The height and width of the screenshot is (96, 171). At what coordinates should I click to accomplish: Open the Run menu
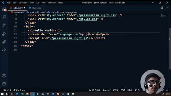(x=44, y=3)
